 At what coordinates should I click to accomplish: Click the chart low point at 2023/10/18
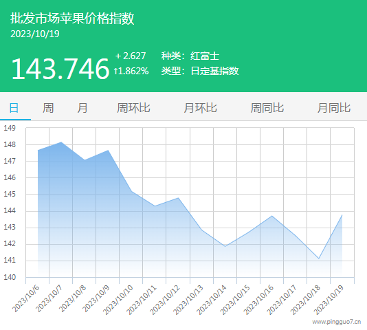(319, 258)
